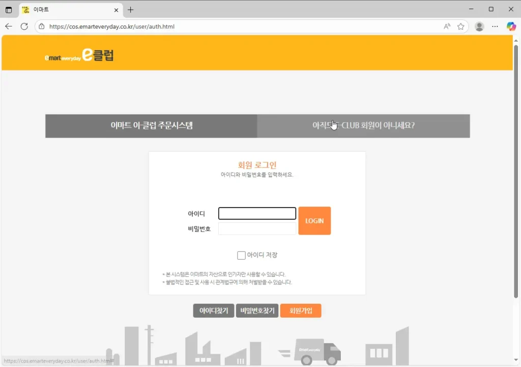Open the Copilot sidebar
The image size is (521, 367).
(x=511, y=26)
